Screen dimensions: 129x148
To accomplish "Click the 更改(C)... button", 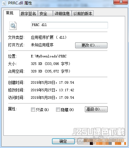I will tap(91, 45).
